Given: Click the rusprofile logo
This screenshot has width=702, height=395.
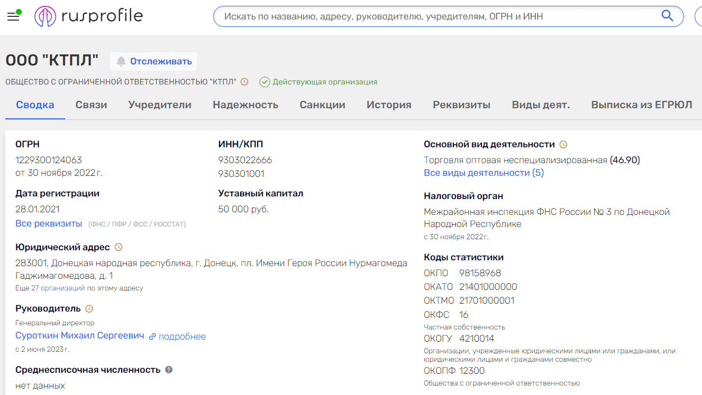Looking at the screenshot, I should (89, 16).
